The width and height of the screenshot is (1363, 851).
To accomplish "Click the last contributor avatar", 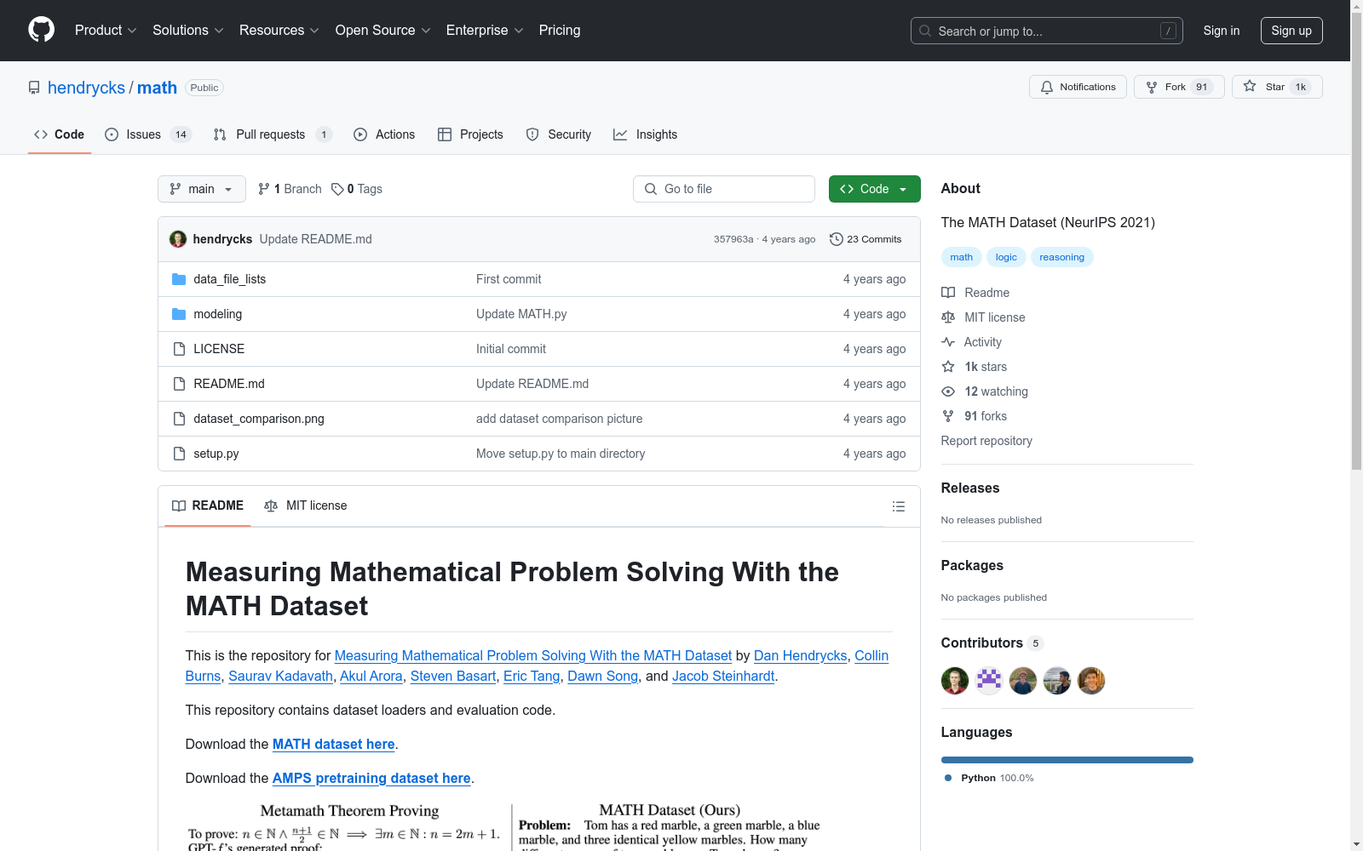I will (x=1091, y=681).
